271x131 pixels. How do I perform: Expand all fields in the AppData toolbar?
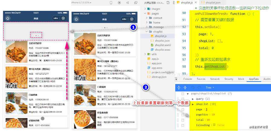coord(179,88)
